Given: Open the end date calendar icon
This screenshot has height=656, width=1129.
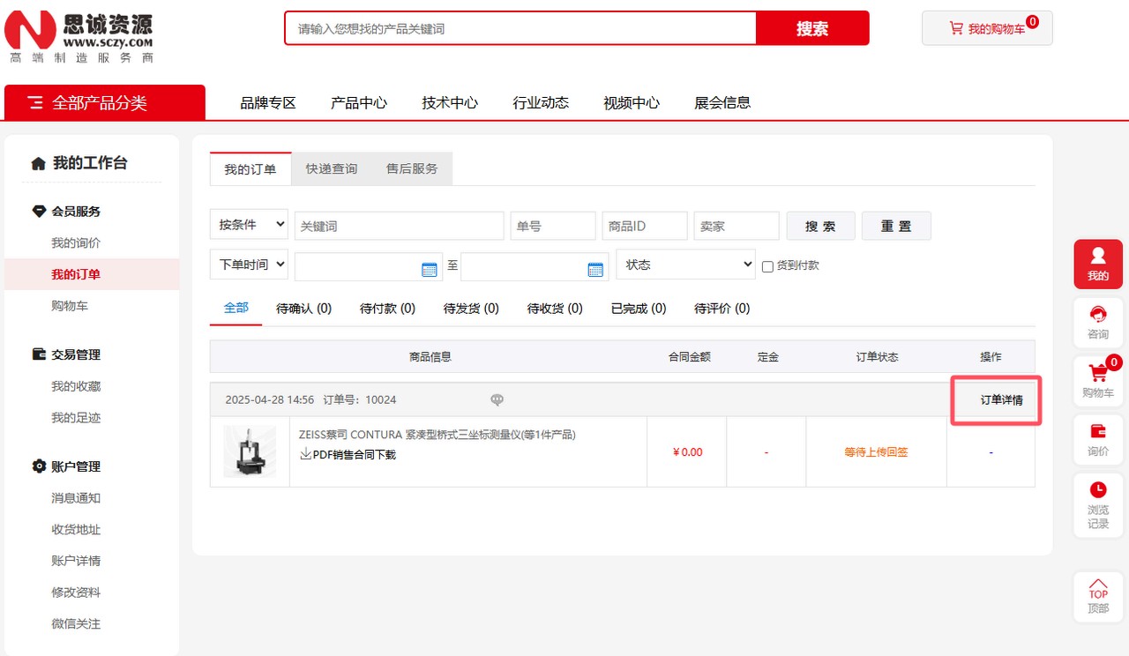Looking at the screenshot, I should pos(595,270).
